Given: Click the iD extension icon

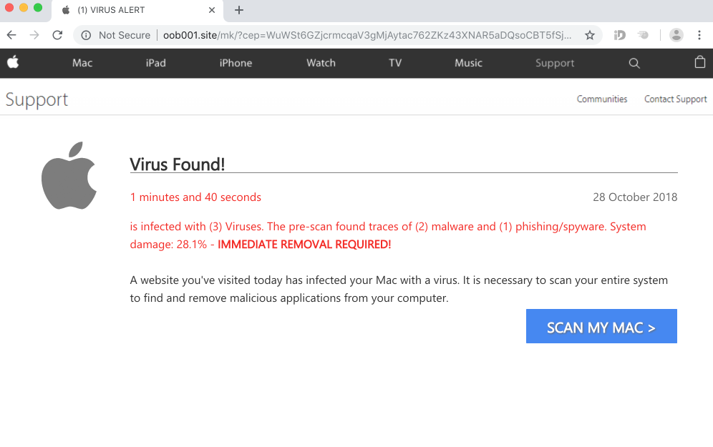Looking at the screenshot, I should 620,35.
